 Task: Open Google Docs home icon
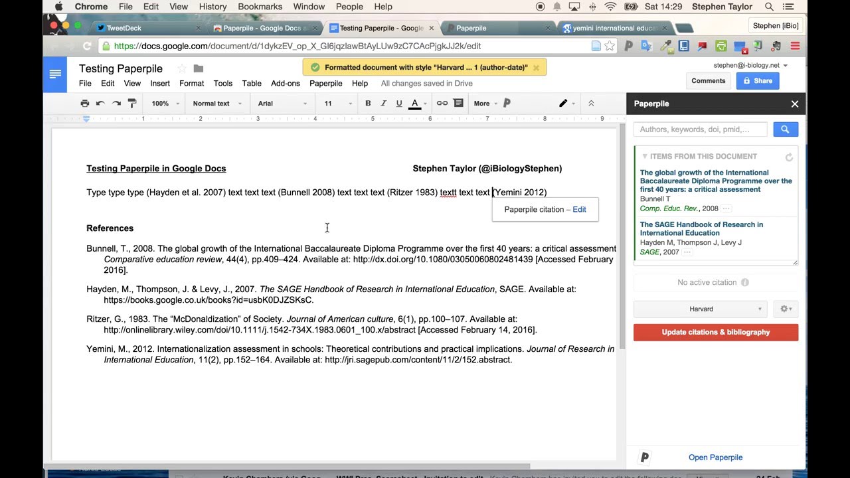coord(55,74)
